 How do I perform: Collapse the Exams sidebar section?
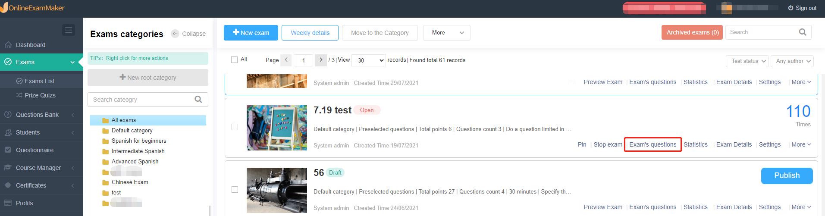(72, 62)
